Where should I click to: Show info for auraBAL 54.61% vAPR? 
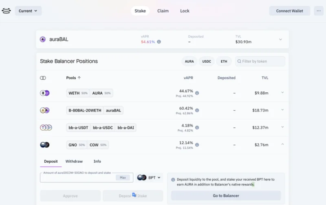[x=159, y=42]
